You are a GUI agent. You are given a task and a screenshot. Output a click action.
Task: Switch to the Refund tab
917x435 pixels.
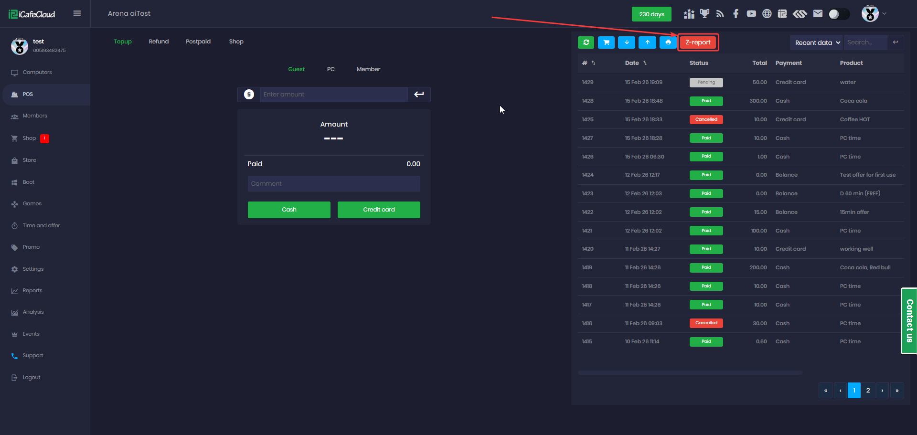(x=159, y=42)
